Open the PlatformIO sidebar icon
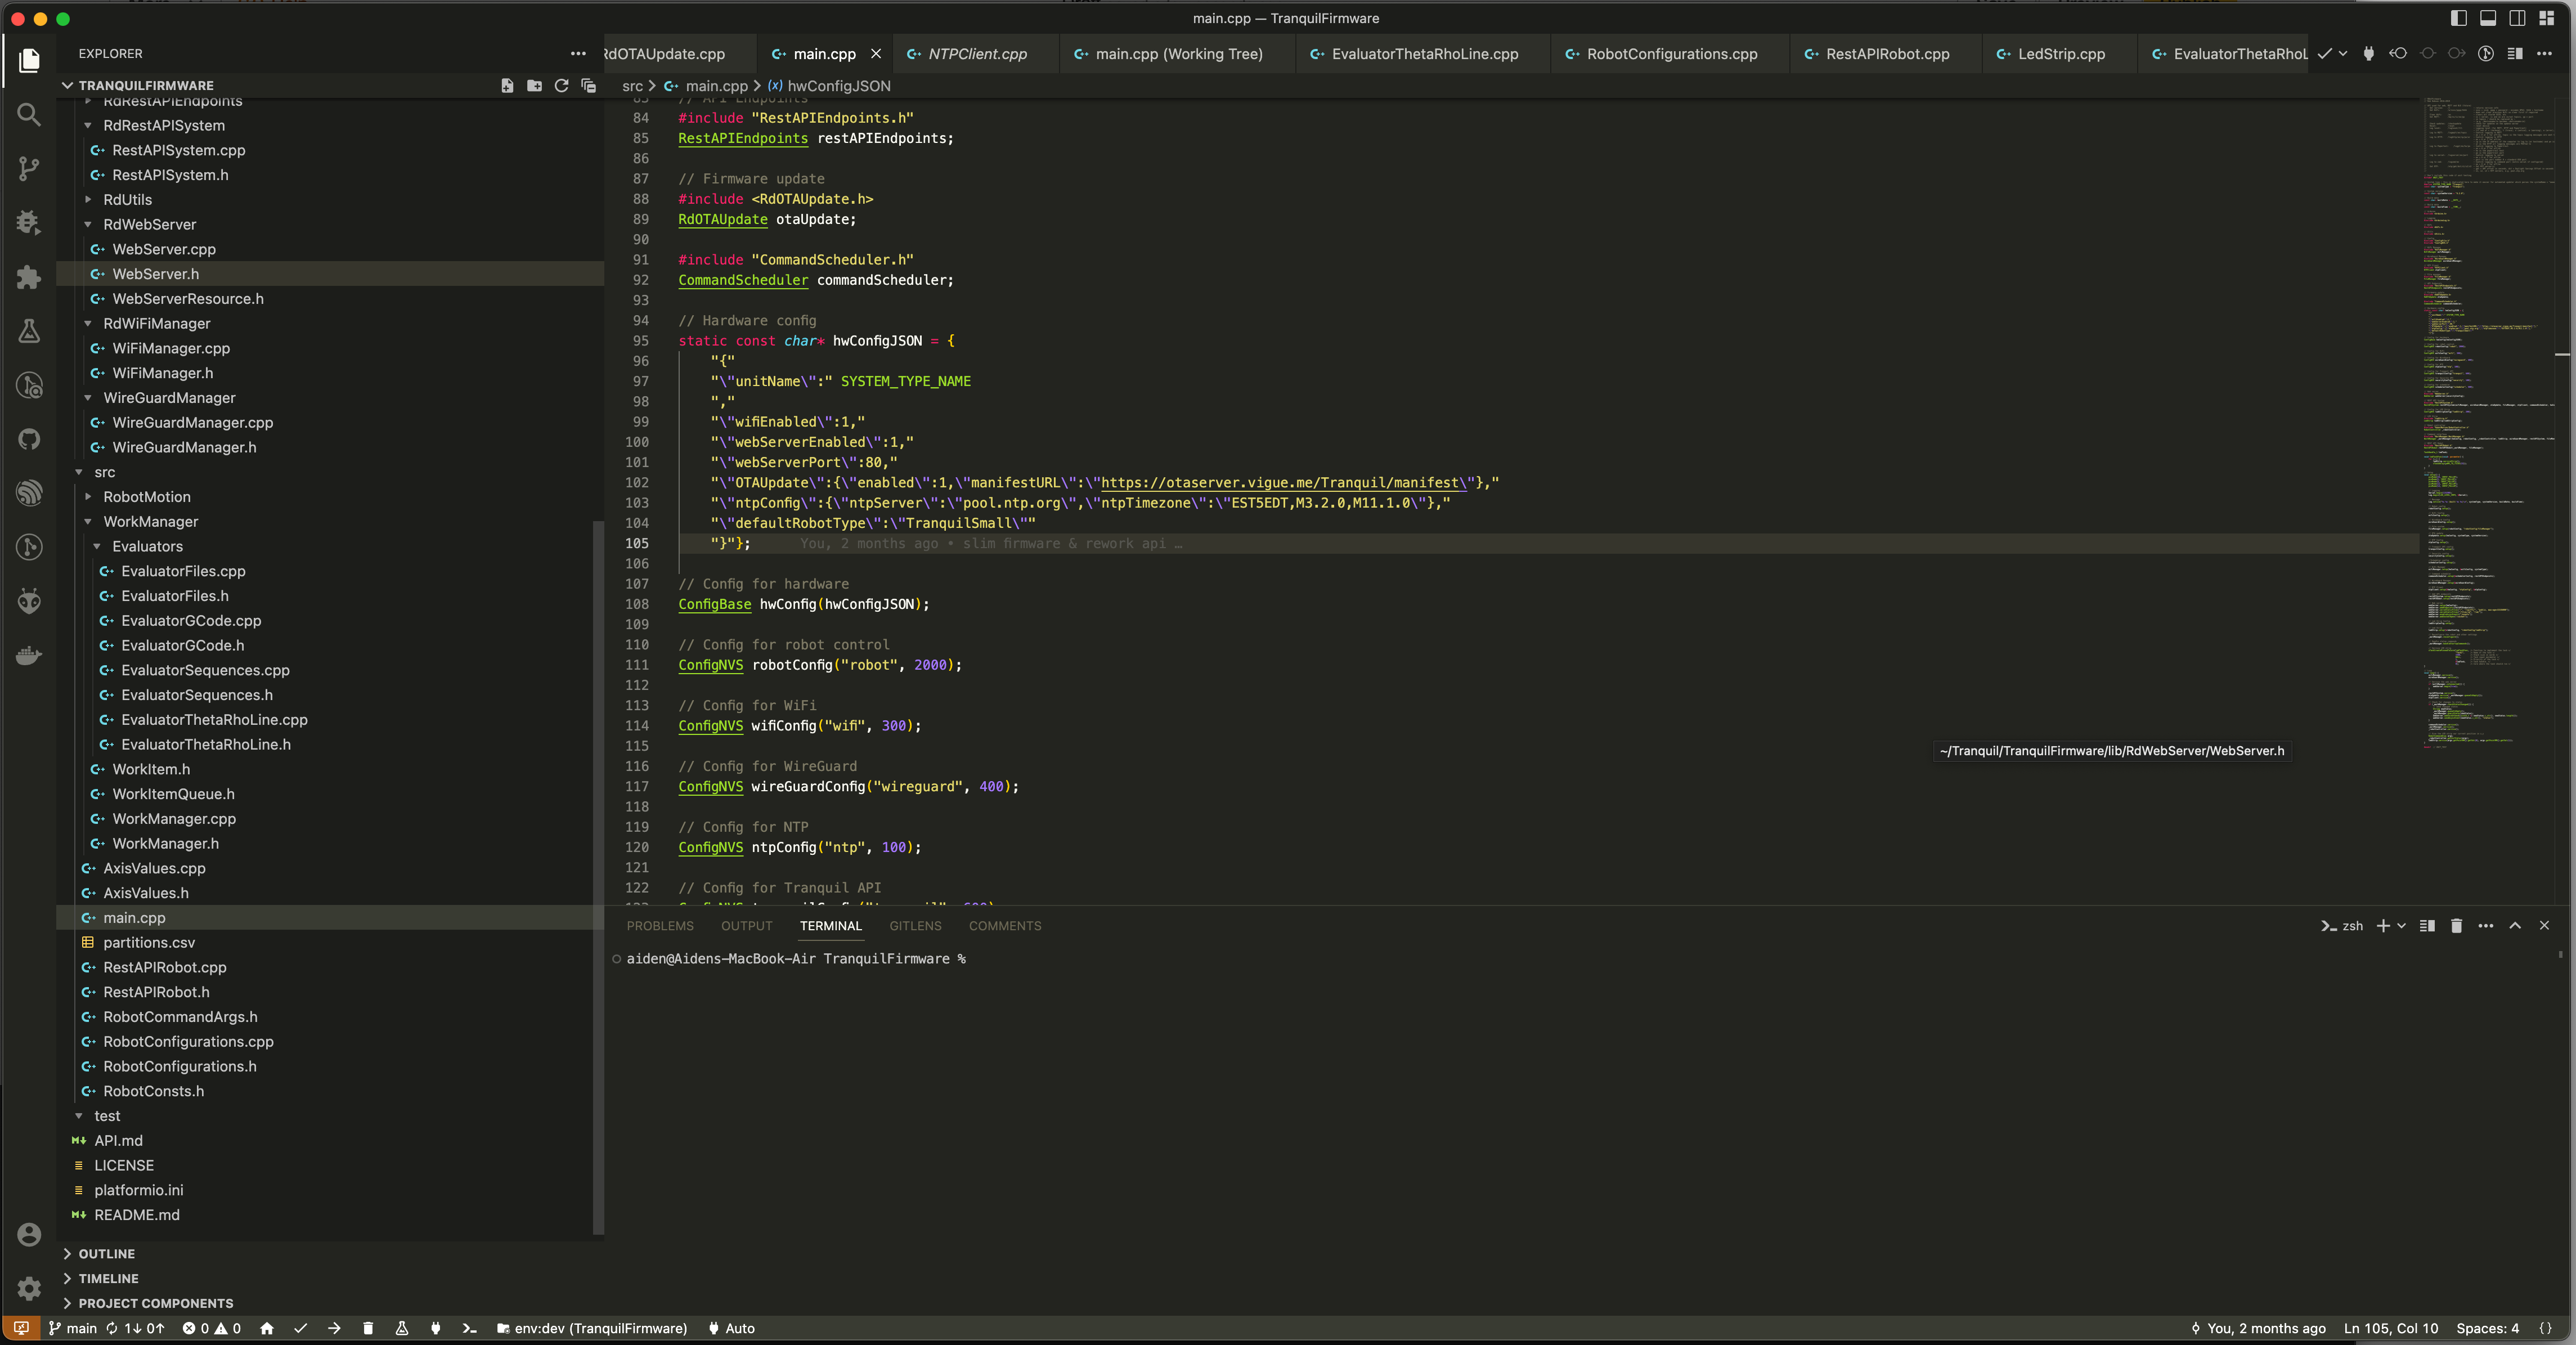 [29, 601]
